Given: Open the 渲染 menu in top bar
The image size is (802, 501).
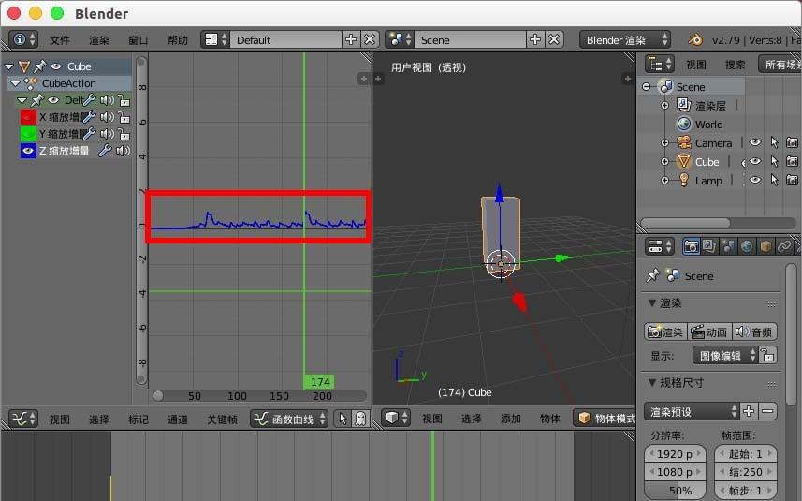Looking at the screenshot, I should click(x=98, y=40).
